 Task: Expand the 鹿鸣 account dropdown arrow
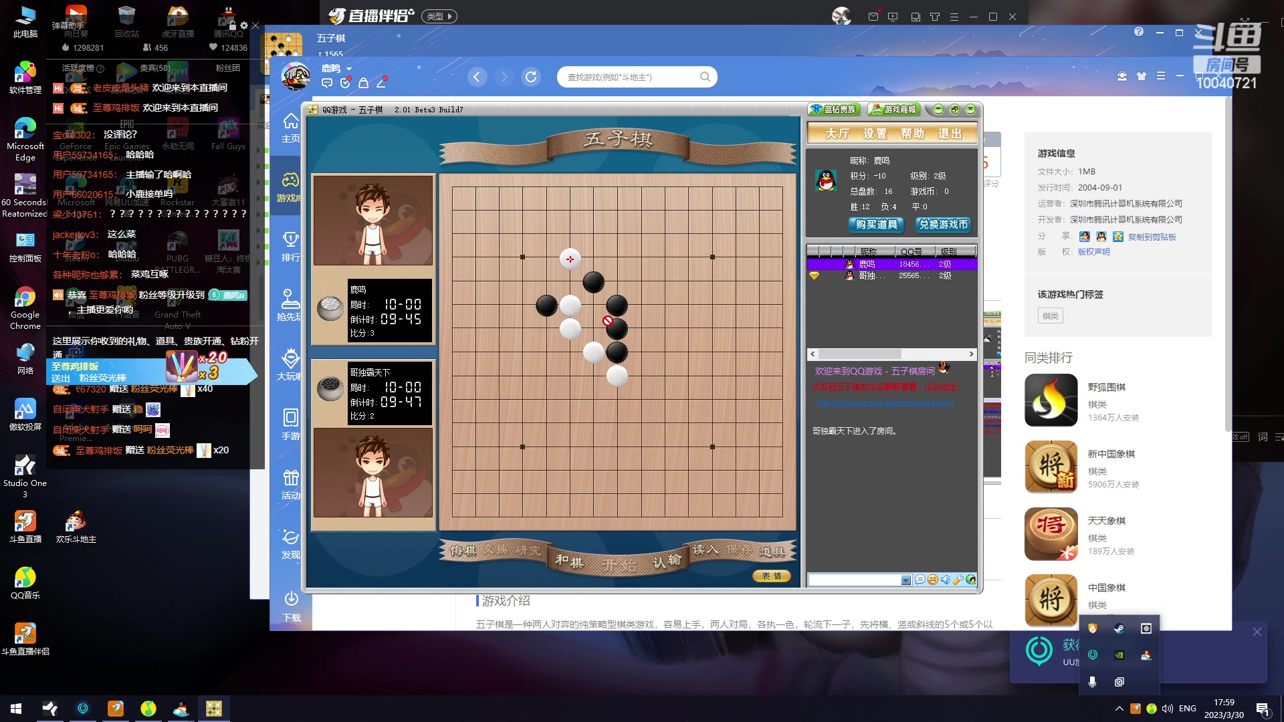pyautogui.click(x=349, y=69)
